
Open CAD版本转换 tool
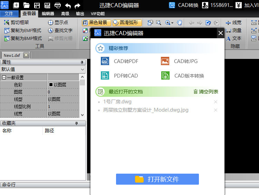(x=183, y=76)
